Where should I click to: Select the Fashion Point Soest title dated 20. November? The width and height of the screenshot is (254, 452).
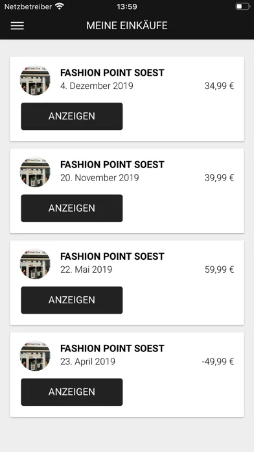[112, 164]
